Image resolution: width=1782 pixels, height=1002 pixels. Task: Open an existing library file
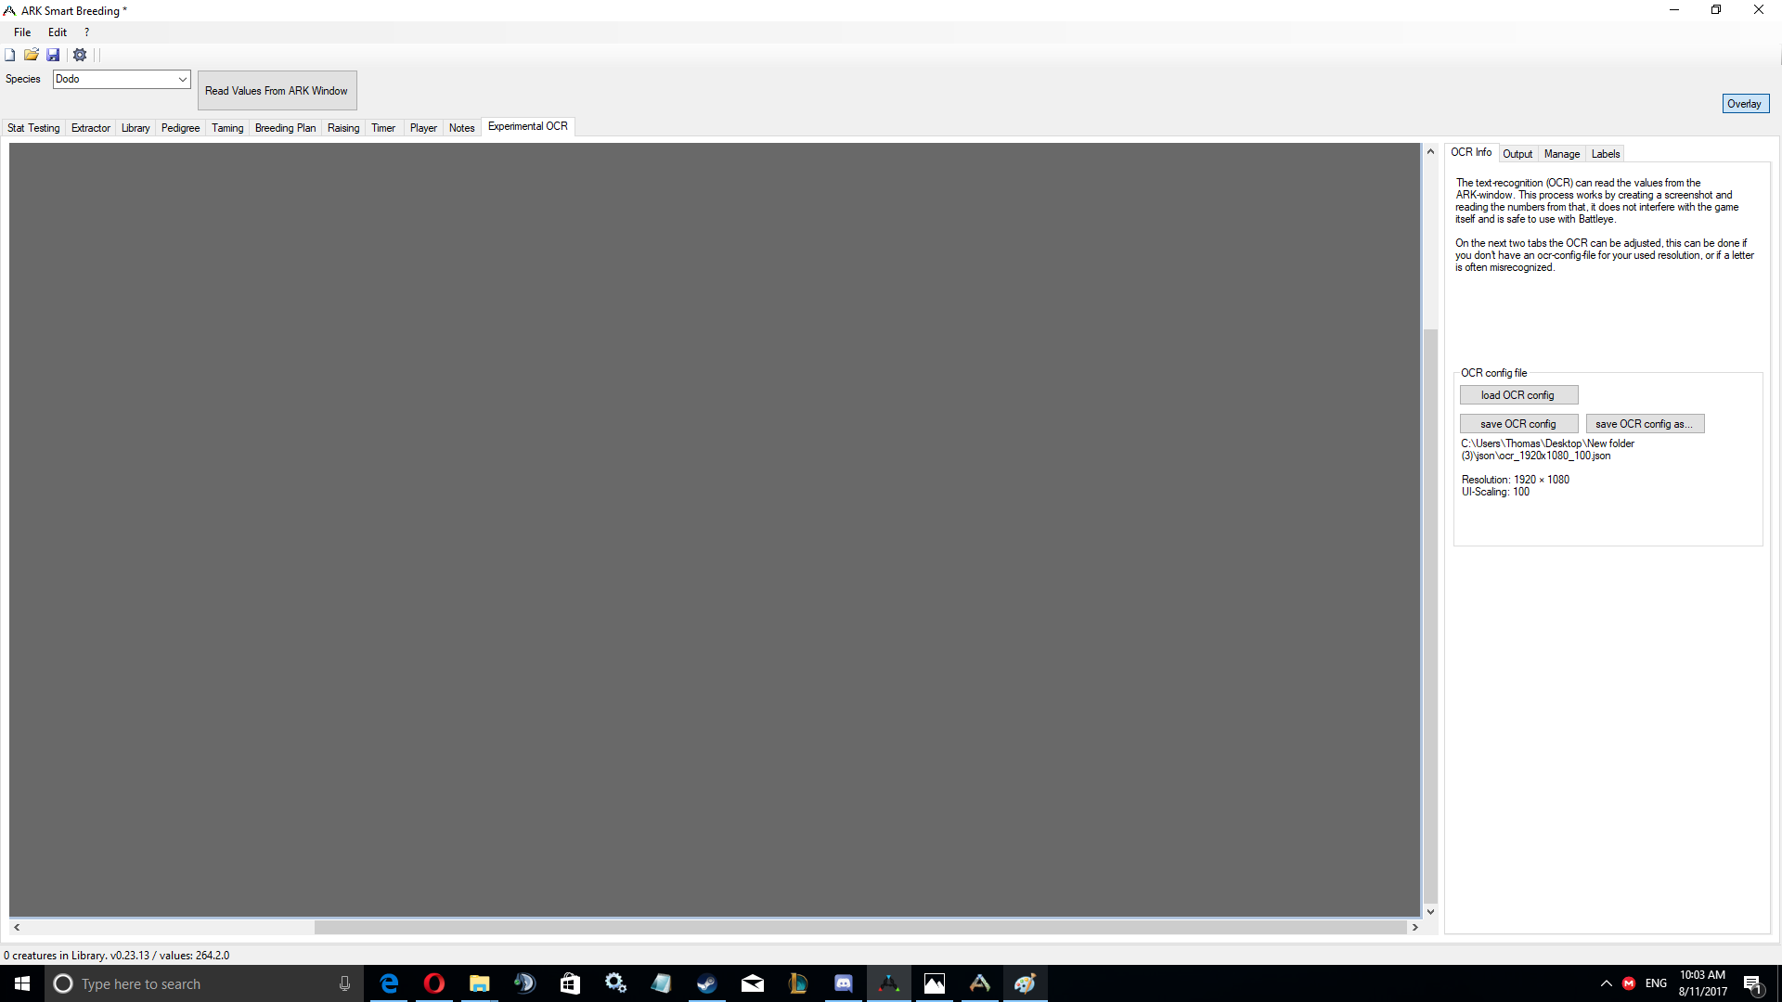coord(31,55)
